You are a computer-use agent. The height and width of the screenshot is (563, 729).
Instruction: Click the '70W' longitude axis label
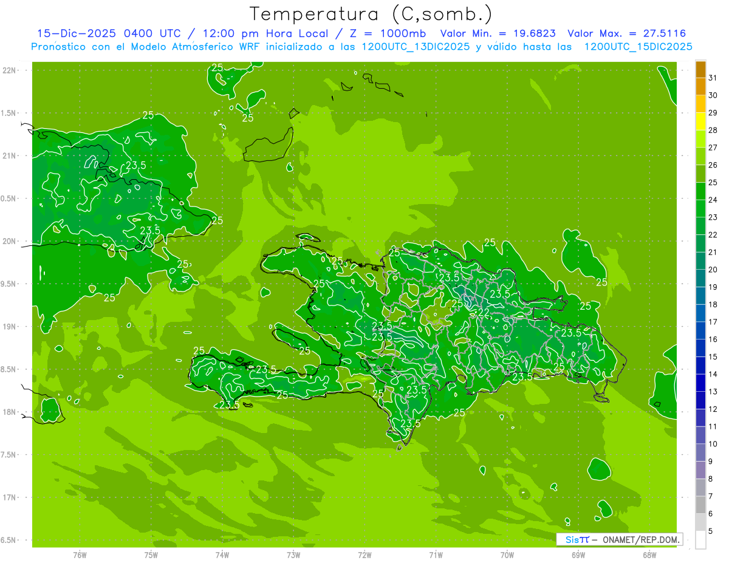tap(507, 554)
